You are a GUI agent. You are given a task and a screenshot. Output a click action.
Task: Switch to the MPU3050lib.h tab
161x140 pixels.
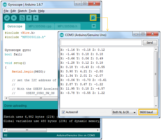coord(68,26)
